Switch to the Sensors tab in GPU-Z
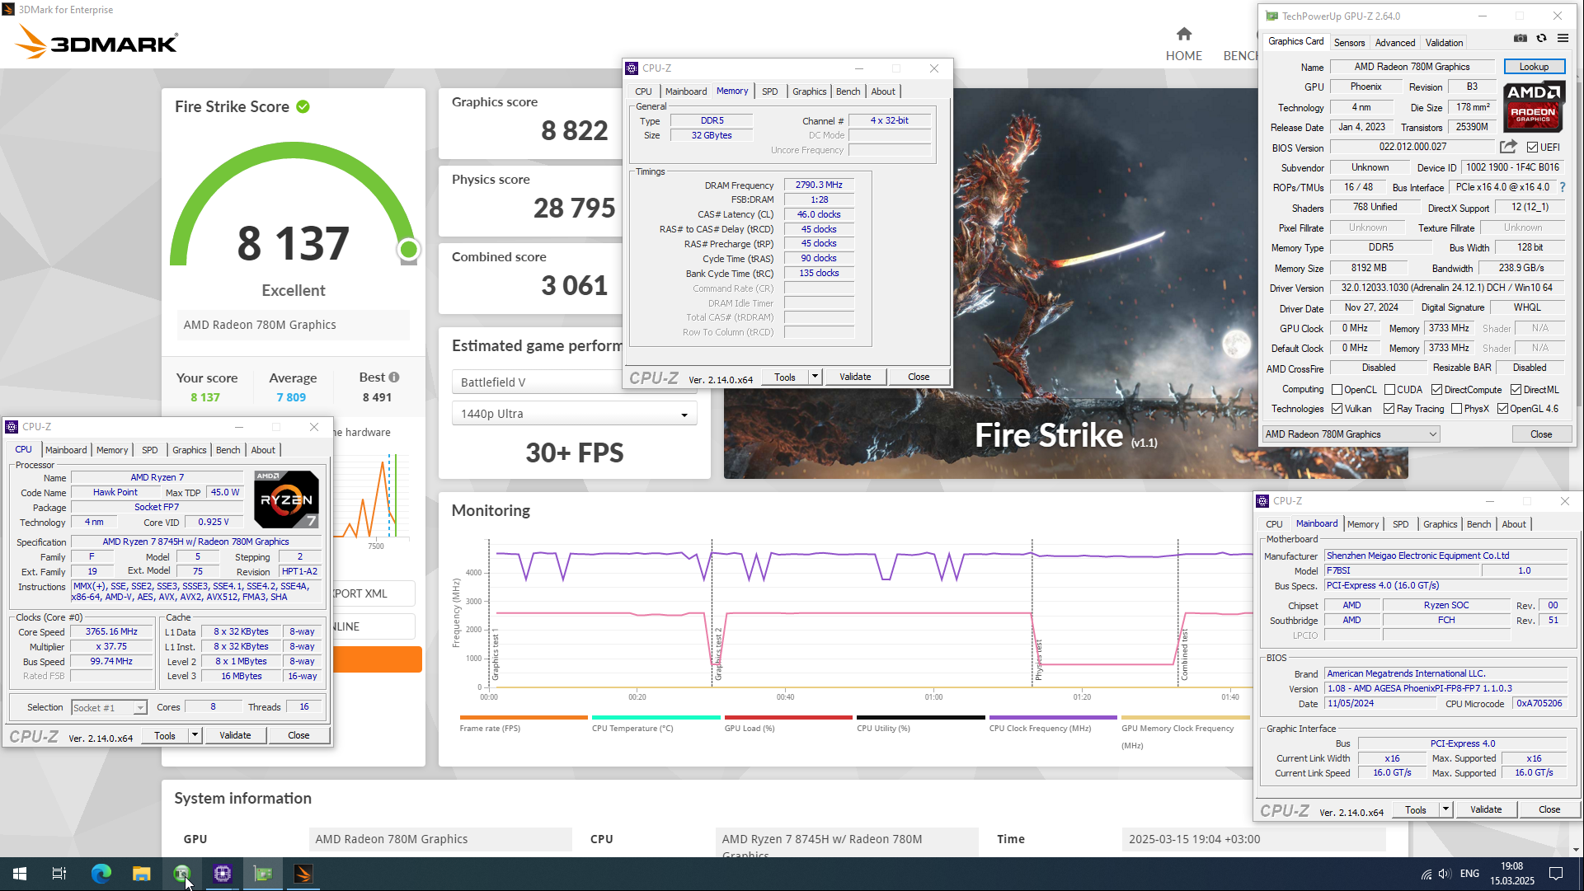This screenshot has height=891, width=1584. pyautogui.click(x=1349, y=42)
